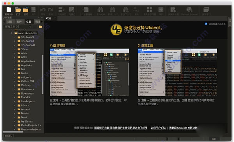Click the Find Next binoculars icon
The height and width of the screenshot is (142, 234).
tap(126, 10)
